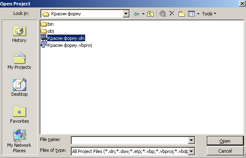Open the Tools menu

coord(209,14)
